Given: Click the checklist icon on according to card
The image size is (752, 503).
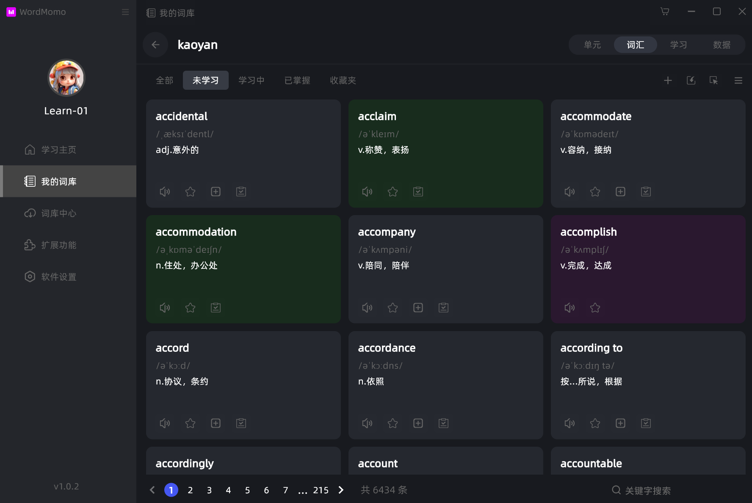Looking at the screenshot, I should coord(646,423).
